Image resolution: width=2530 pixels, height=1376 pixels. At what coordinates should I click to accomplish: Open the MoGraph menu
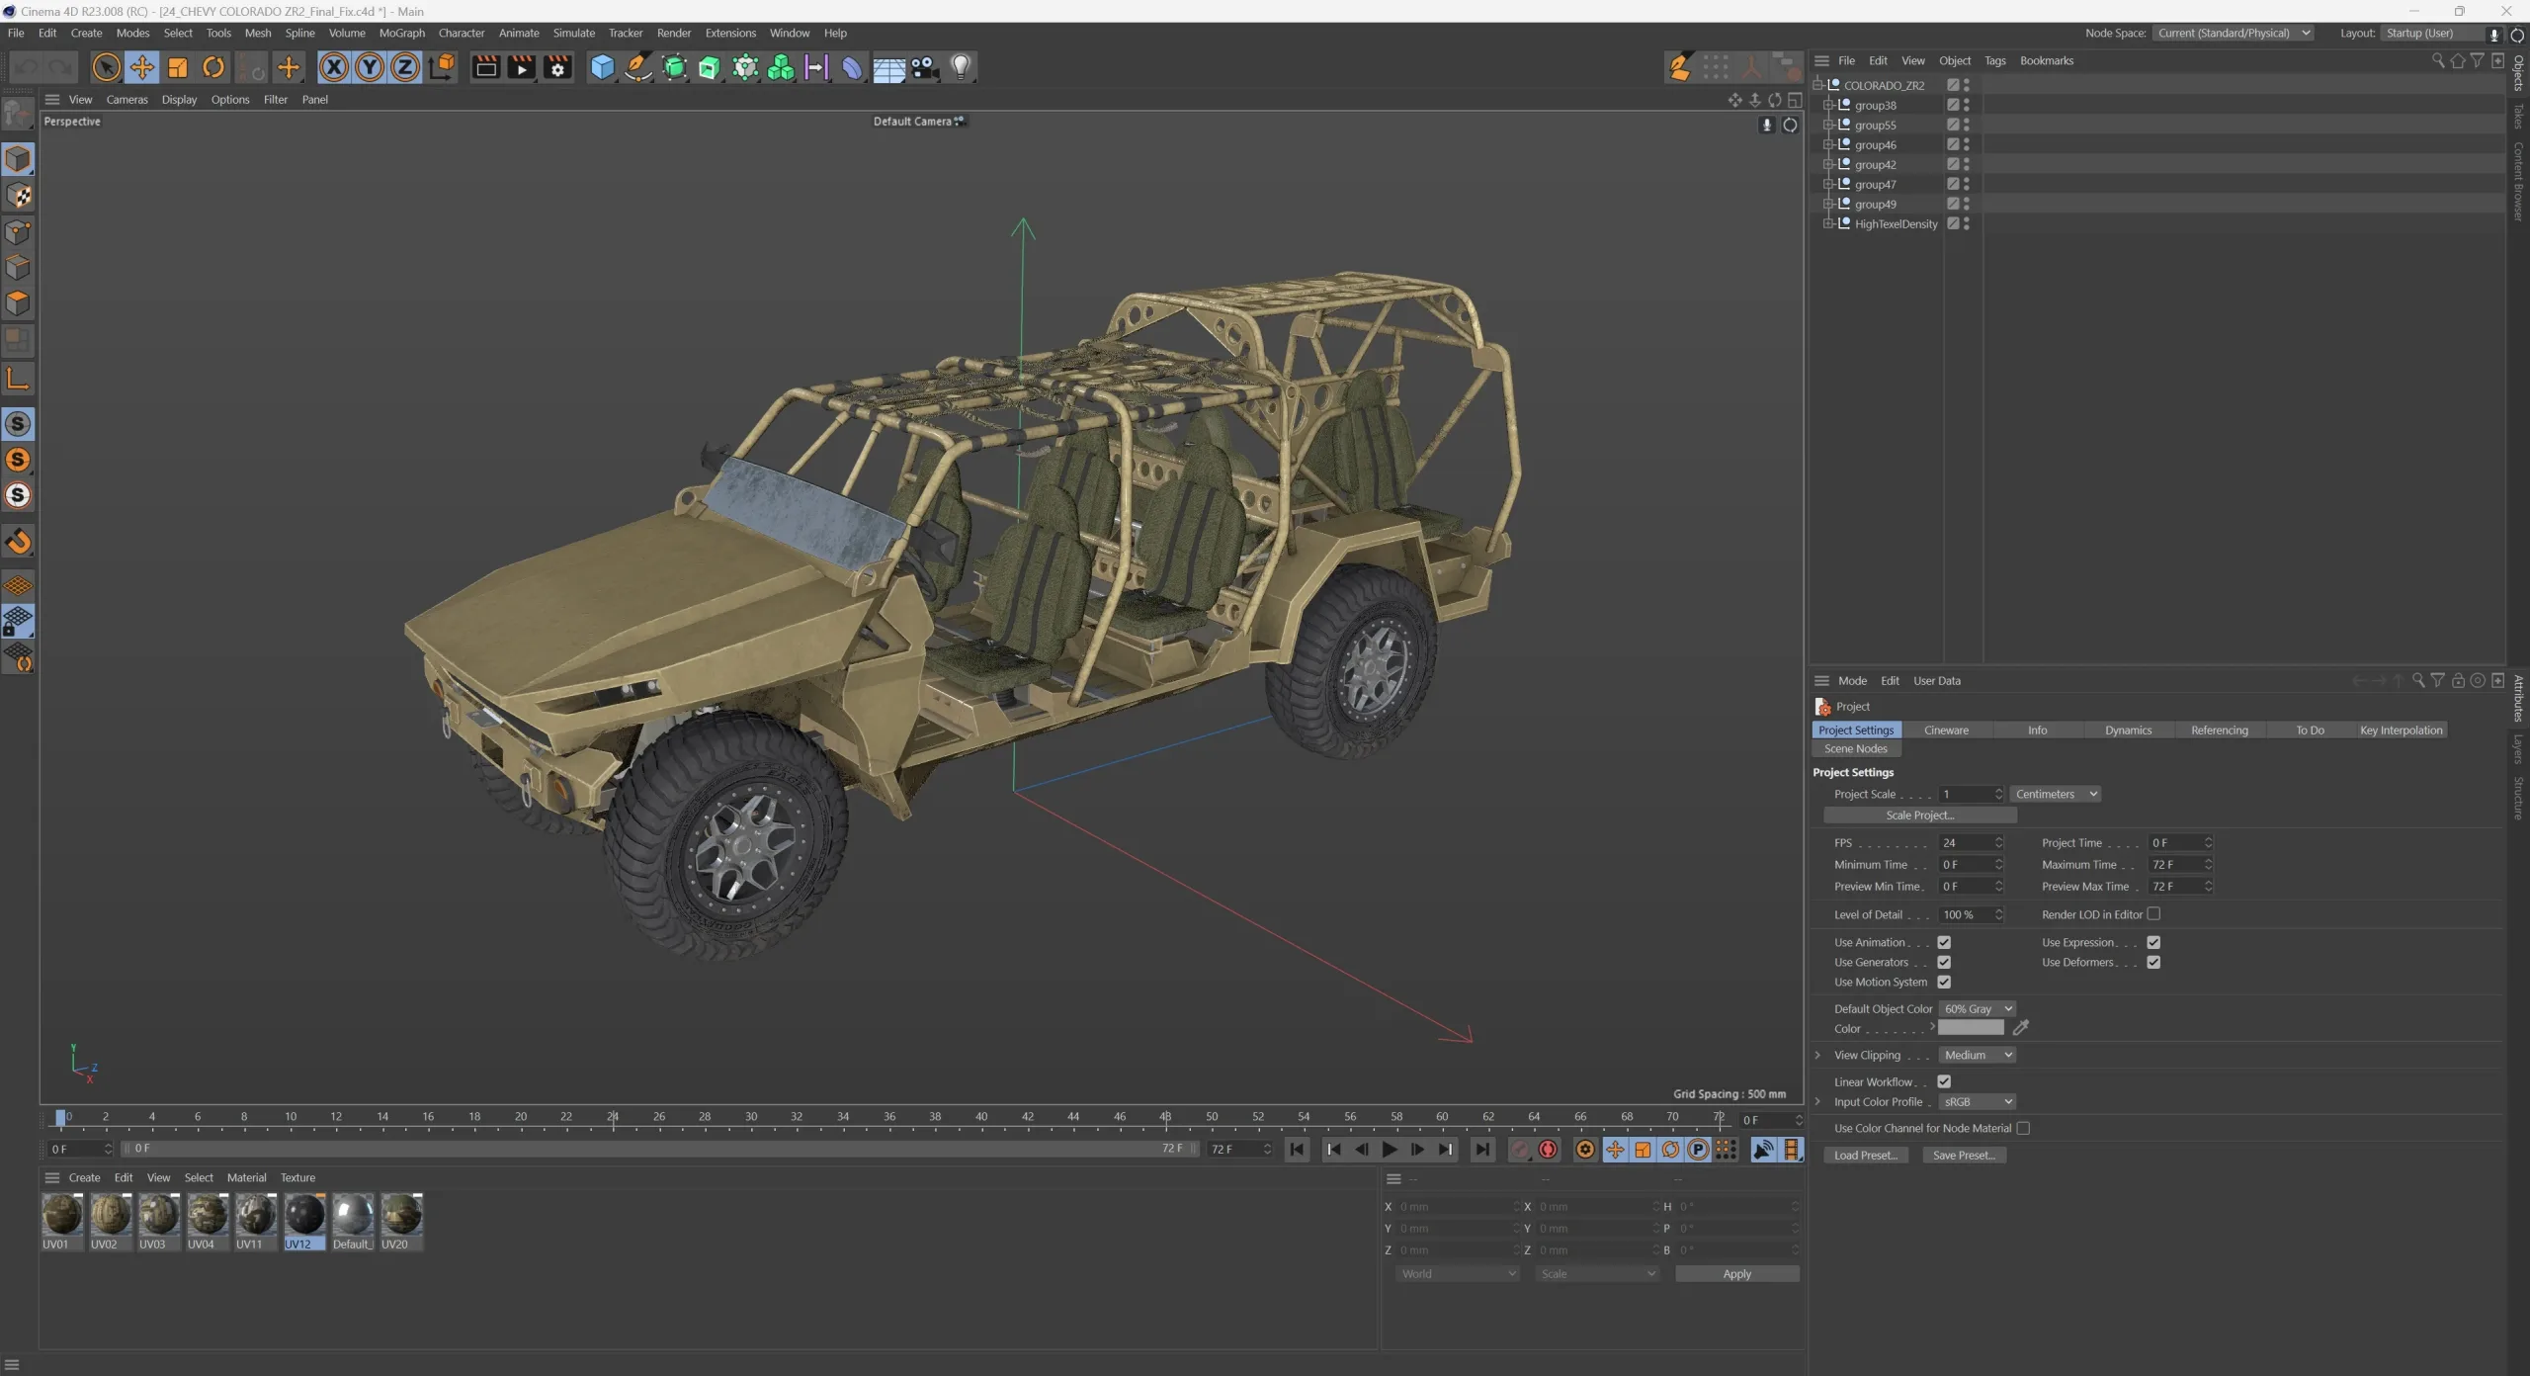click(x=401, y=33)
